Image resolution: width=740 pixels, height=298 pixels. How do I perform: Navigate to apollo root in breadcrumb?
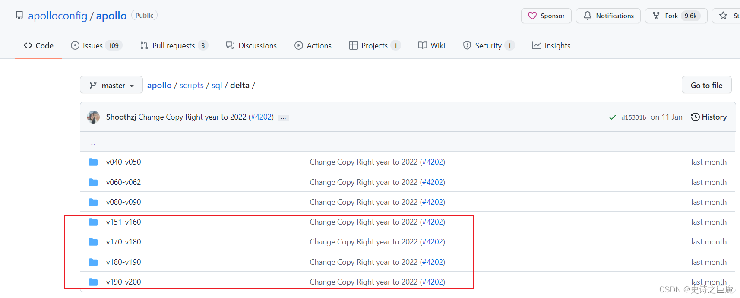[x=159, y=86]
